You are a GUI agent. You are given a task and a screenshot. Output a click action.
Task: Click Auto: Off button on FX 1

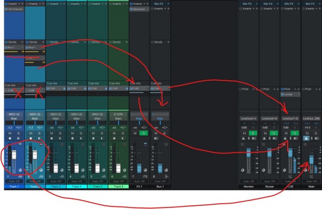(140, 181)
